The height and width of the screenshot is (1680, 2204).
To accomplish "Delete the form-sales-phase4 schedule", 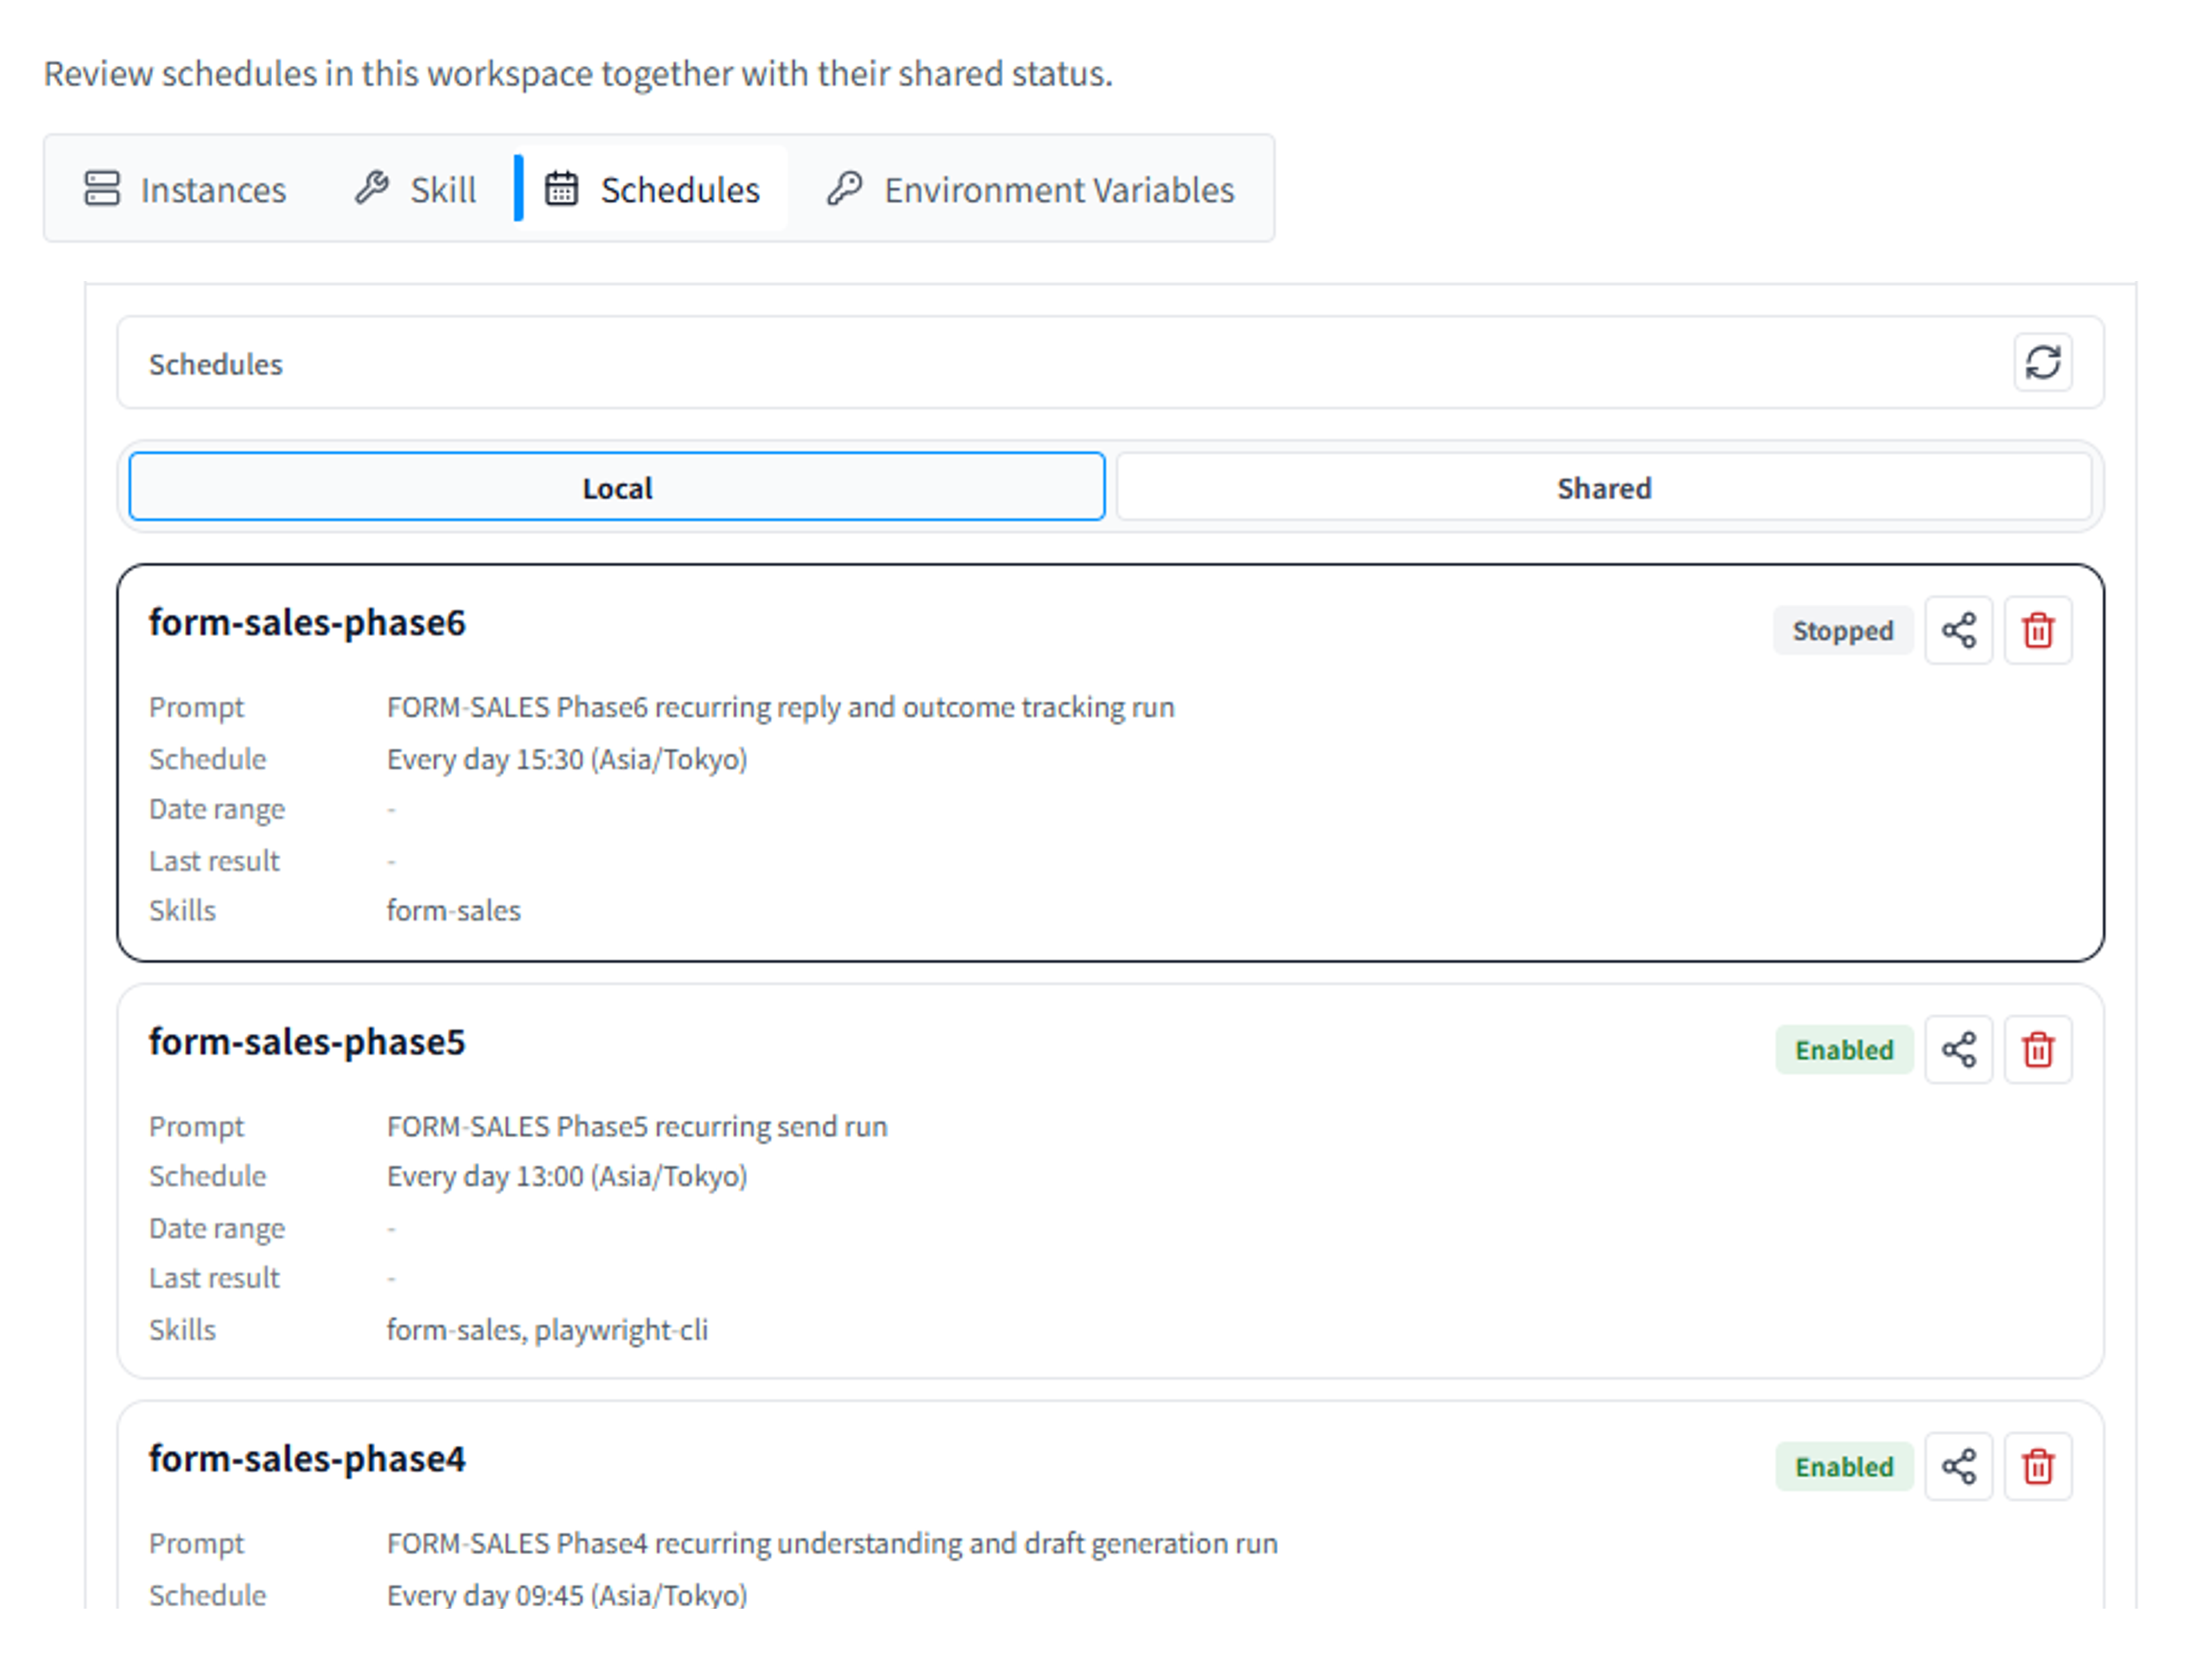I will click(x=2037, y=1467).
